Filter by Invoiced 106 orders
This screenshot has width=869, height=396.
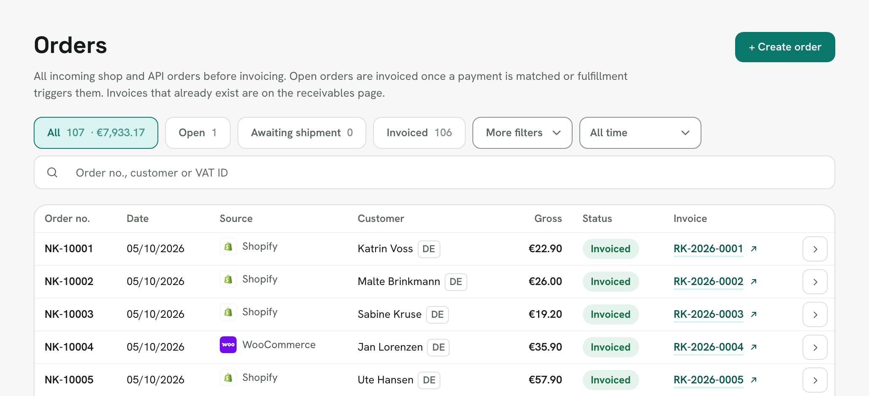[x=419, y=133]
